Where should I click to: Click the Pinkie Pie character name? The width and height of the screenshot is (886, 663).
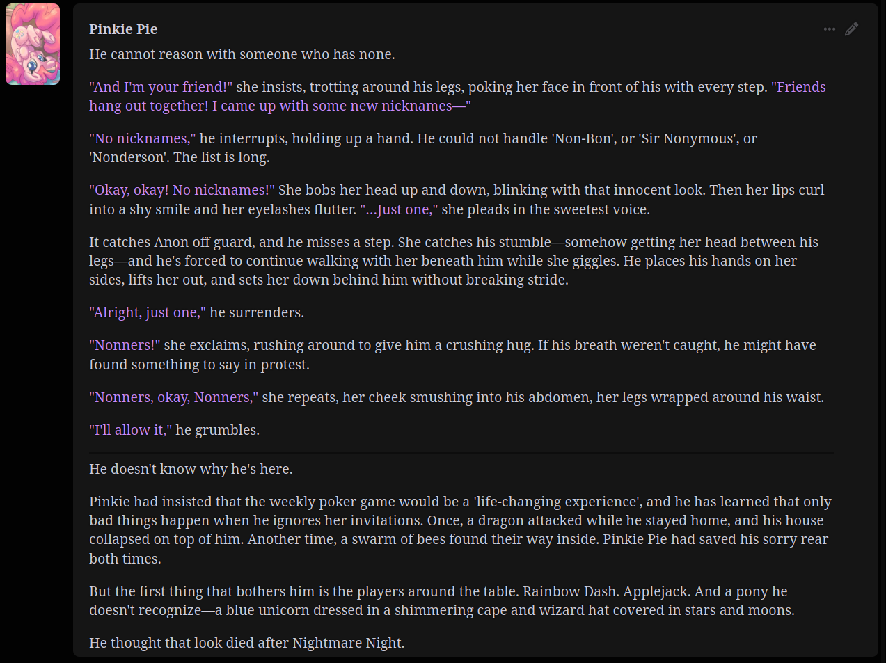(123, 29)
